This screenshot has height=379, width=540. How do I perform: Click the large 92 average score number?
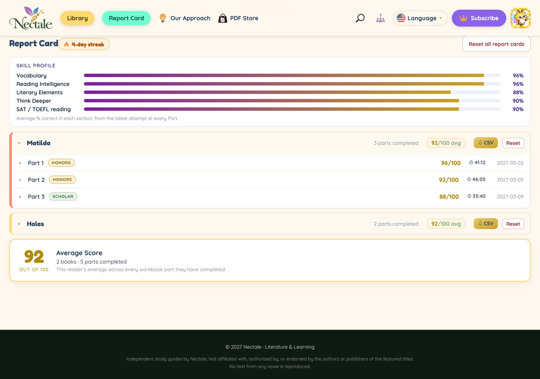(x=34, y=257)
